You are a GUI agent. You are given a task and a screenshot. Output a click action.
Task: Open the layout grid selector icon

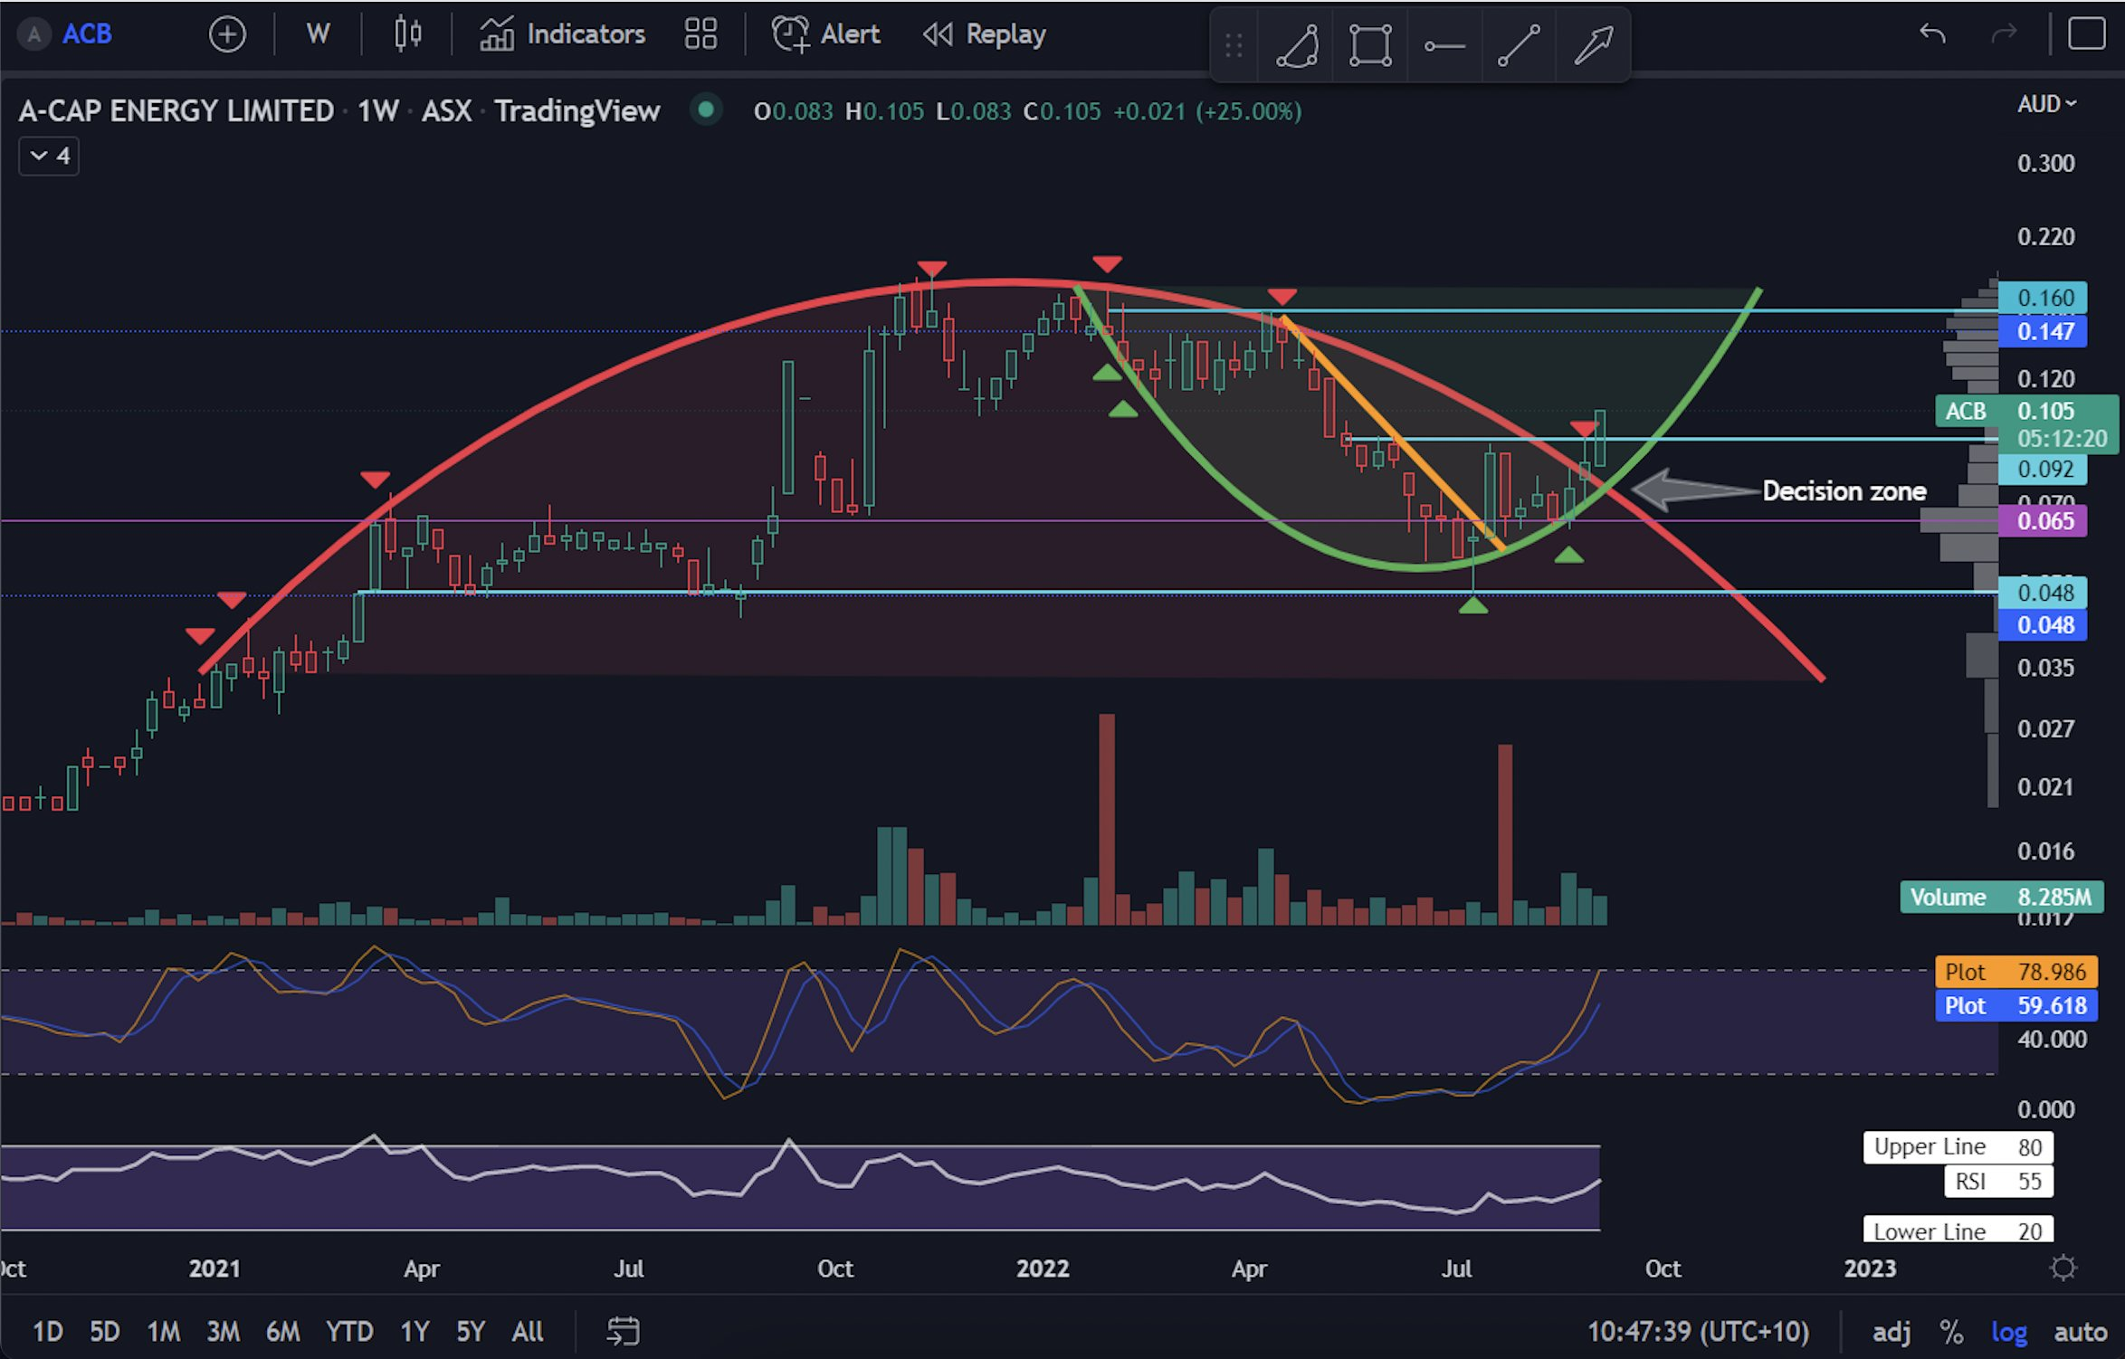click(700, 35)
